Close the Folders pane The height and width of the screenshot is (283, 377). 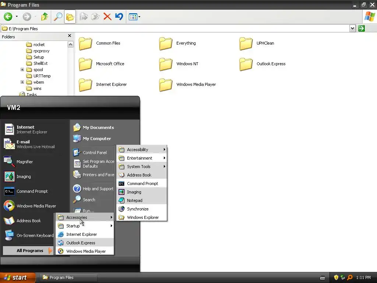pos(70,36)
